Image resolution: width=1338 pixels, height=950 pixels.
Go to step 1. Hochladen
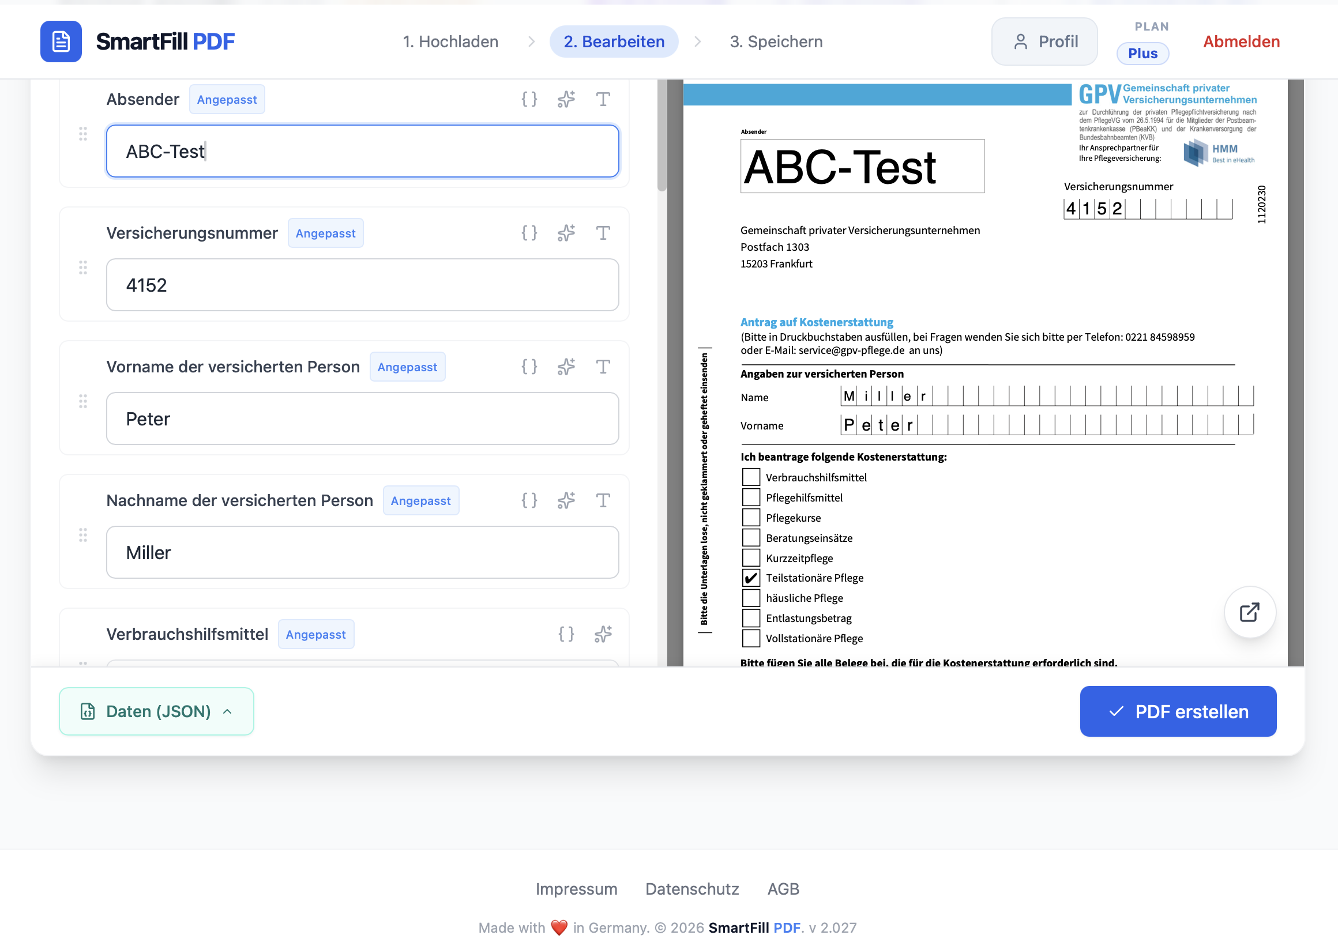pos(450,42)
